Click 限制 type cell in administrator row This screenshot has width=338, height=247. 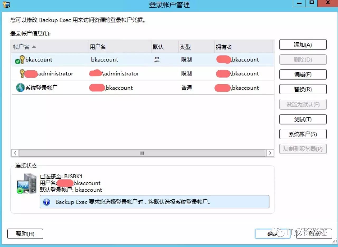click(x=186, y=73)
